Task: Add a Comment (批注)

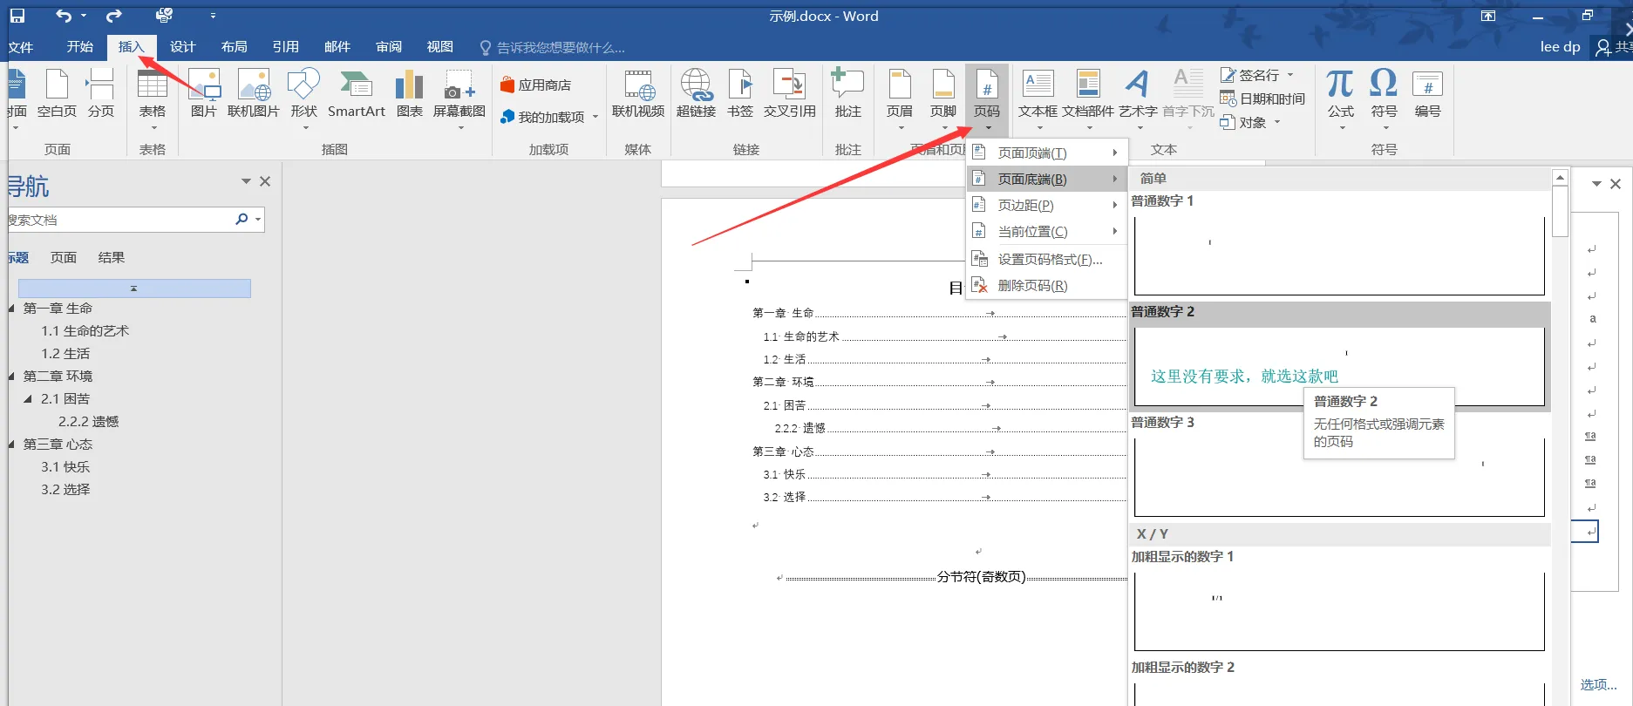Action: (x=847, y=94)
